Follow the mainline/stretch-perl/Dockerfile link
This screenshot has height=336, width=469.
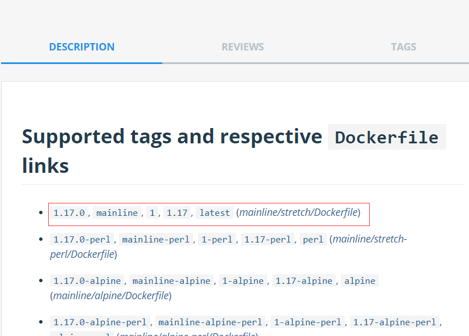click(369, 239)
